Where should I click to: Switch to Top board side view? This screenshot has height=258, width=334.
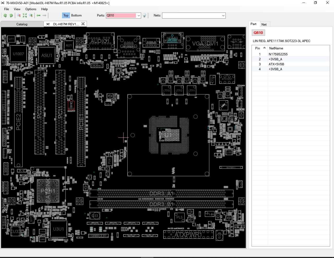pyautogui.click(x=66, y=15)
